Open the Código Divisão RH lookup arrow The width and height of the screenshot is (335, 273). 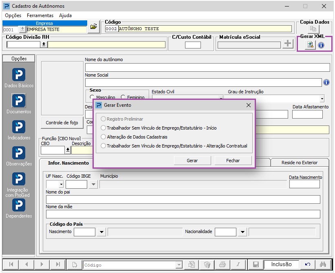coord(44,44)
